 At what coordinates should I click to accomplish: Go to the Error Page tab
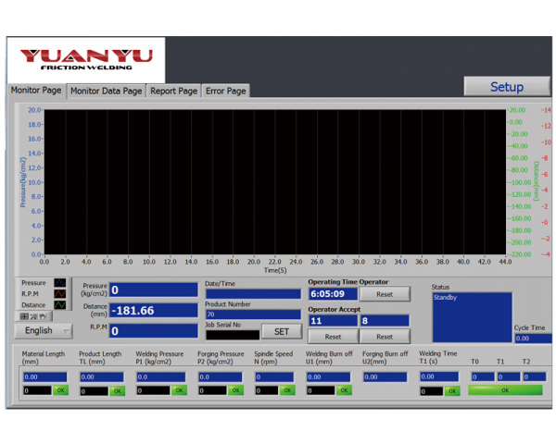tap(226, 91)
